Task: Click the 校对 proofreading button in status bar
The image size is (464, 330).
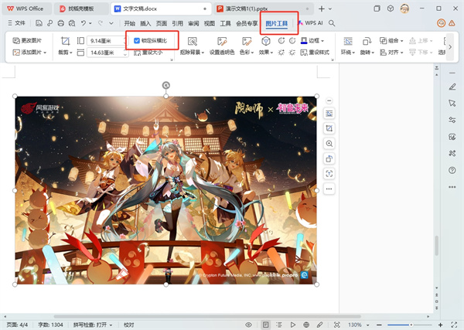Action: pos(129,325)
